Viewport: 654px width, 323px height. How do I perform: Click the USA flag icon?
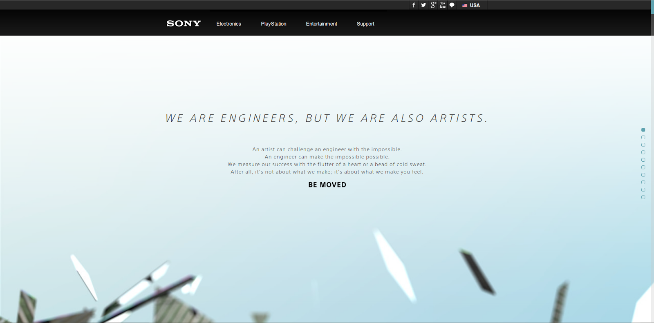point(465,5)
